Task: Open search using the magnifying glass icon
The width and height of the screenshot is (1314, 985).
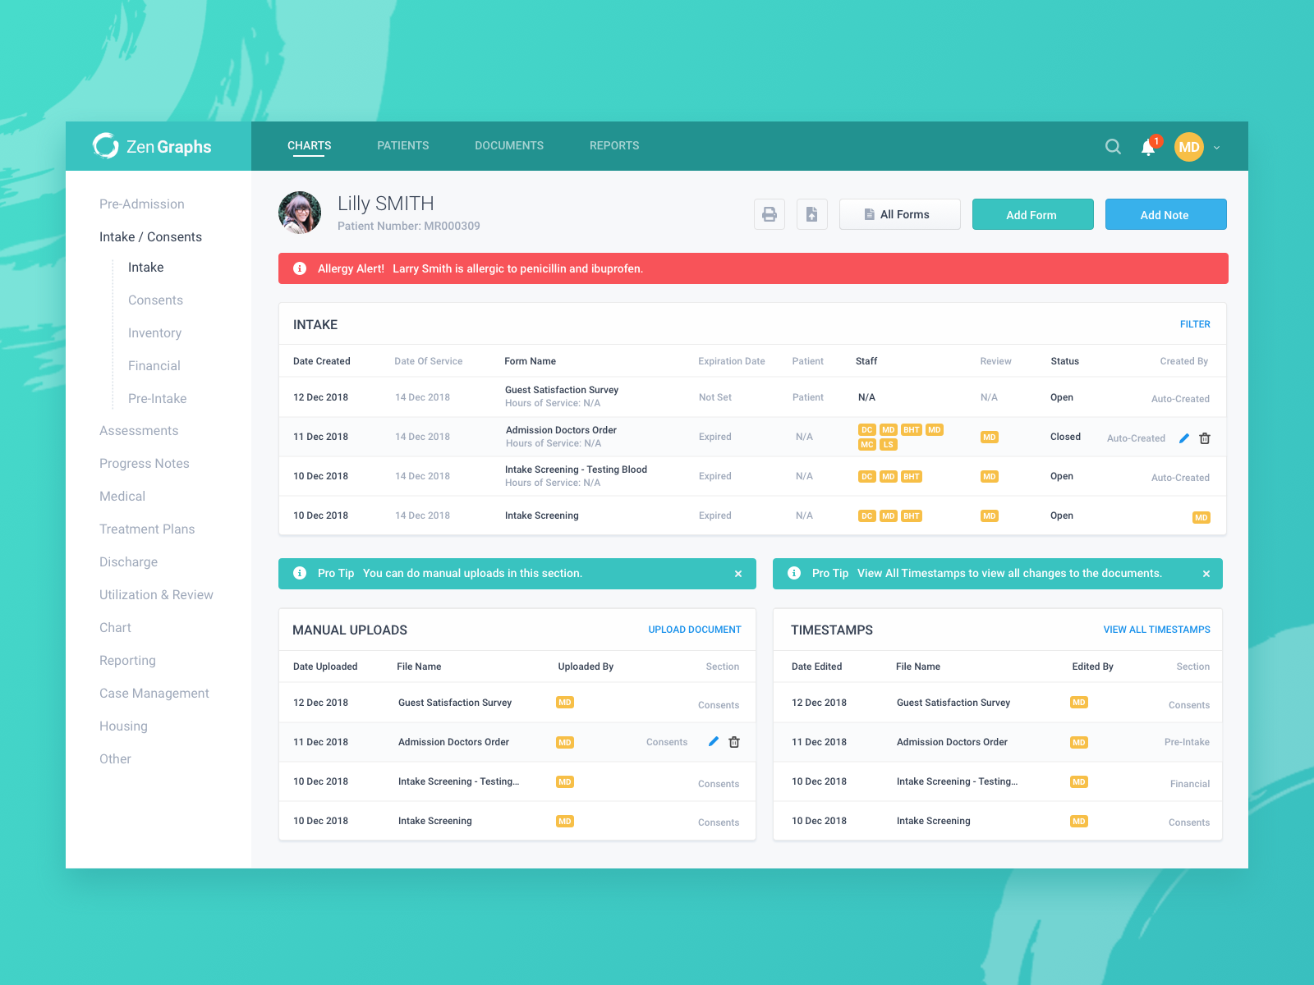Action: pos(1113,146)
